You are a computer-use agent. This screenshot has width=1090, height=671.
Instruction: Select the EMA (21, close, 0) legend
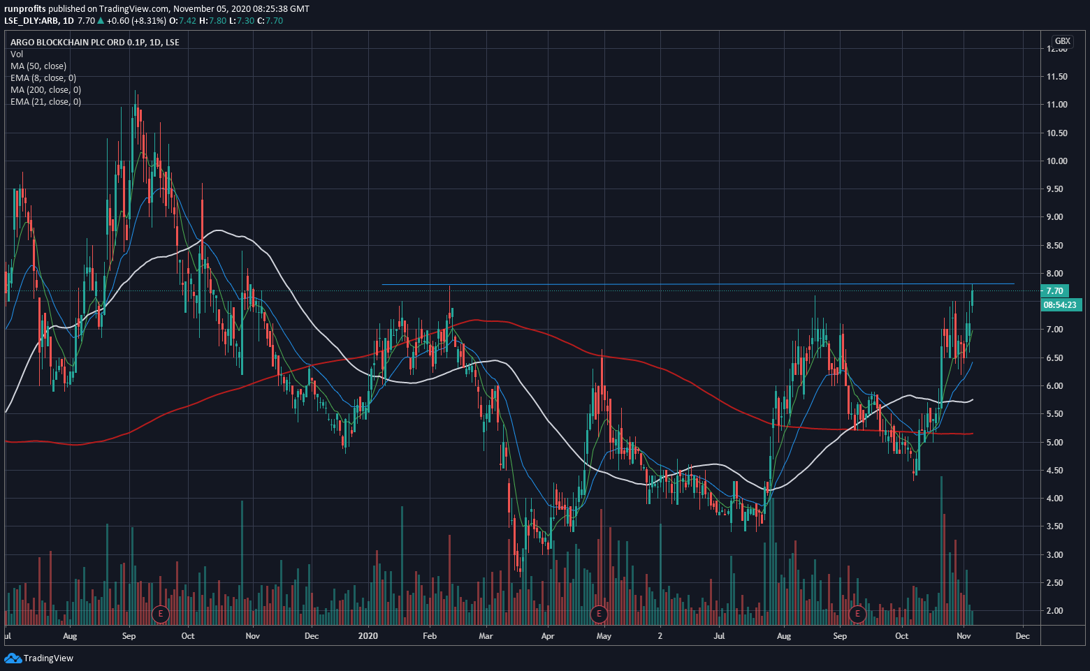coord(45,102)
